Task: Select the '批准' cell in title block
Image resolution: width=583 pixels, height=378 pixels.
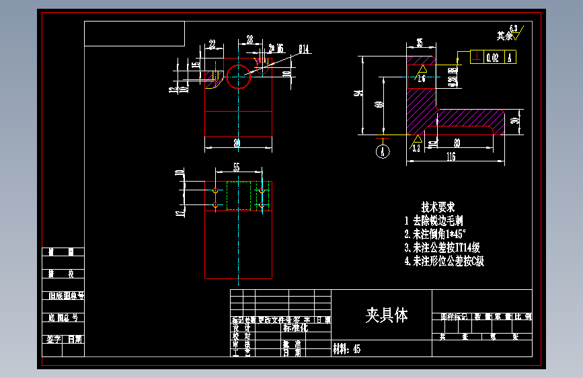Action: click(x=292, y=344)
